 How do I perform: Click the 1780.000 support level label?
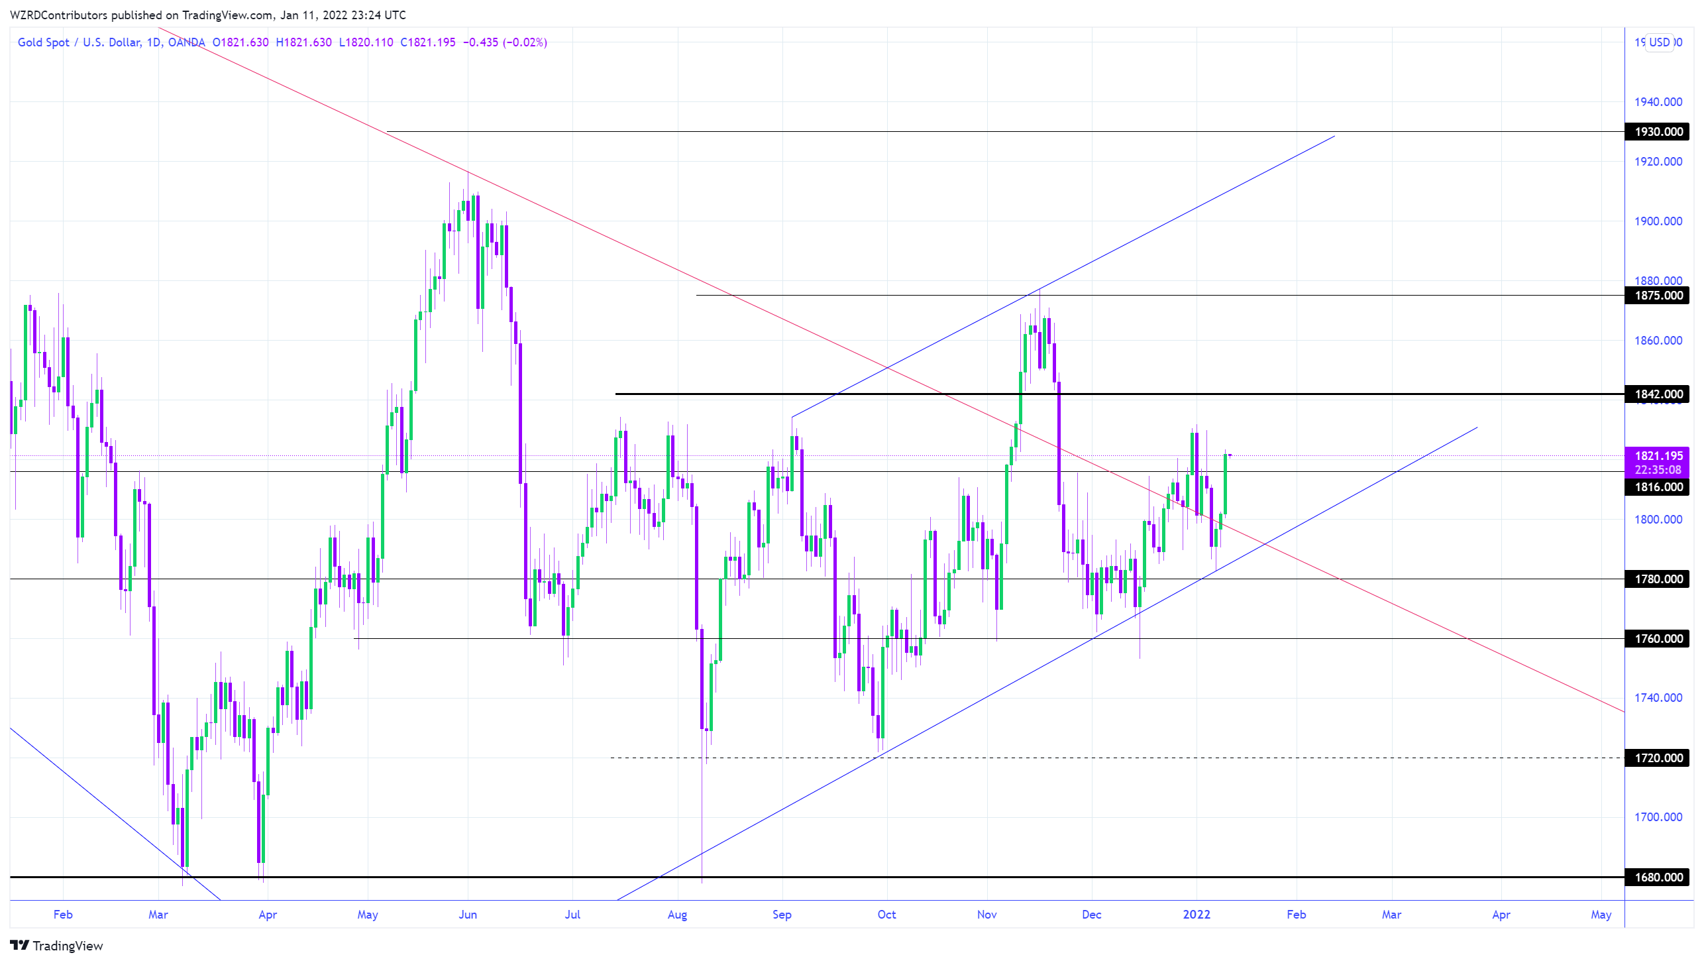tap(1658, 579)
